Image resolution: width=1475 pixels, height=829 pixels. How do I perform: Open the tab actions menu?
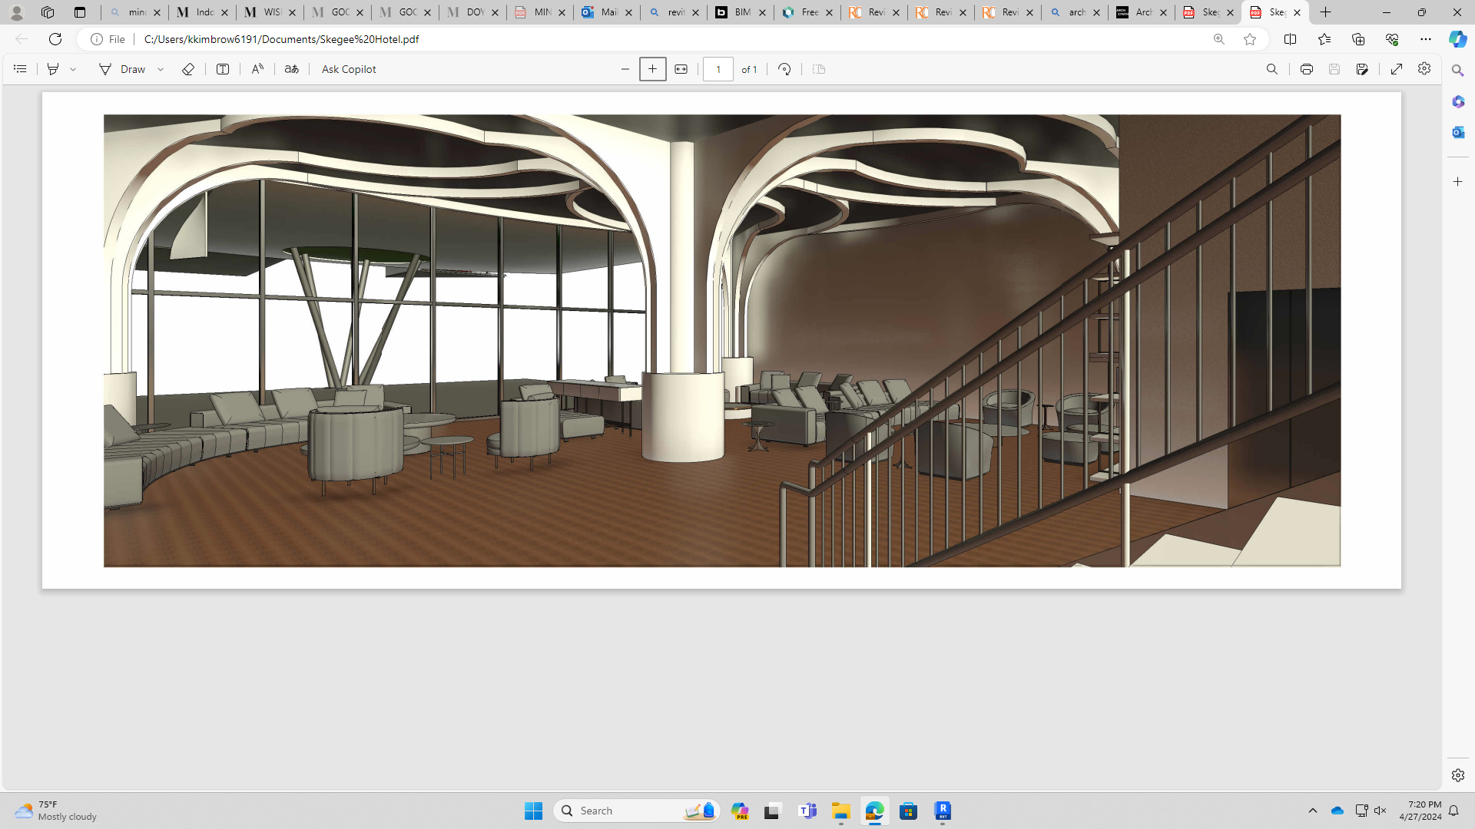click(x=80, y=12)
